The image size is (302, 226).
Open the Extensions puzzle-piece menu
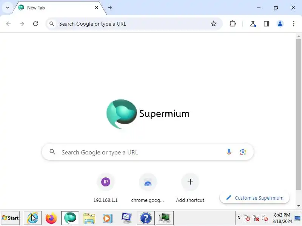pyautogui.click(x=233, y=24)
